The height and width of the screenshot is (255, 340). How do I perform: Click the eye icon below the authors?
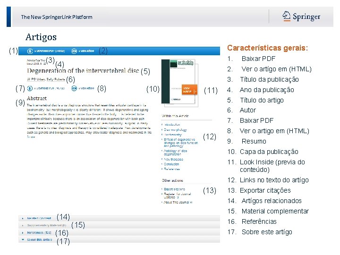(74, 88)
